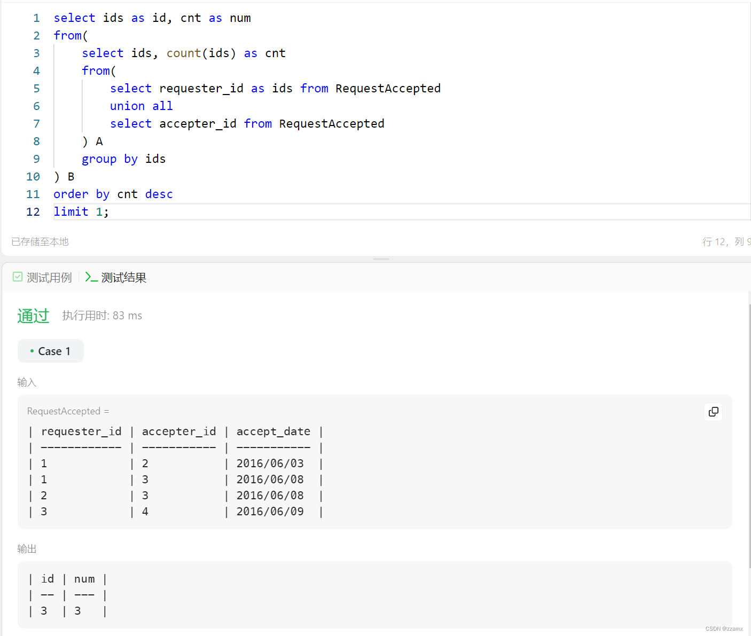Click the 2016/06/09 date cell
Viewport: 751px width, 636px height.
click(270, 511)
